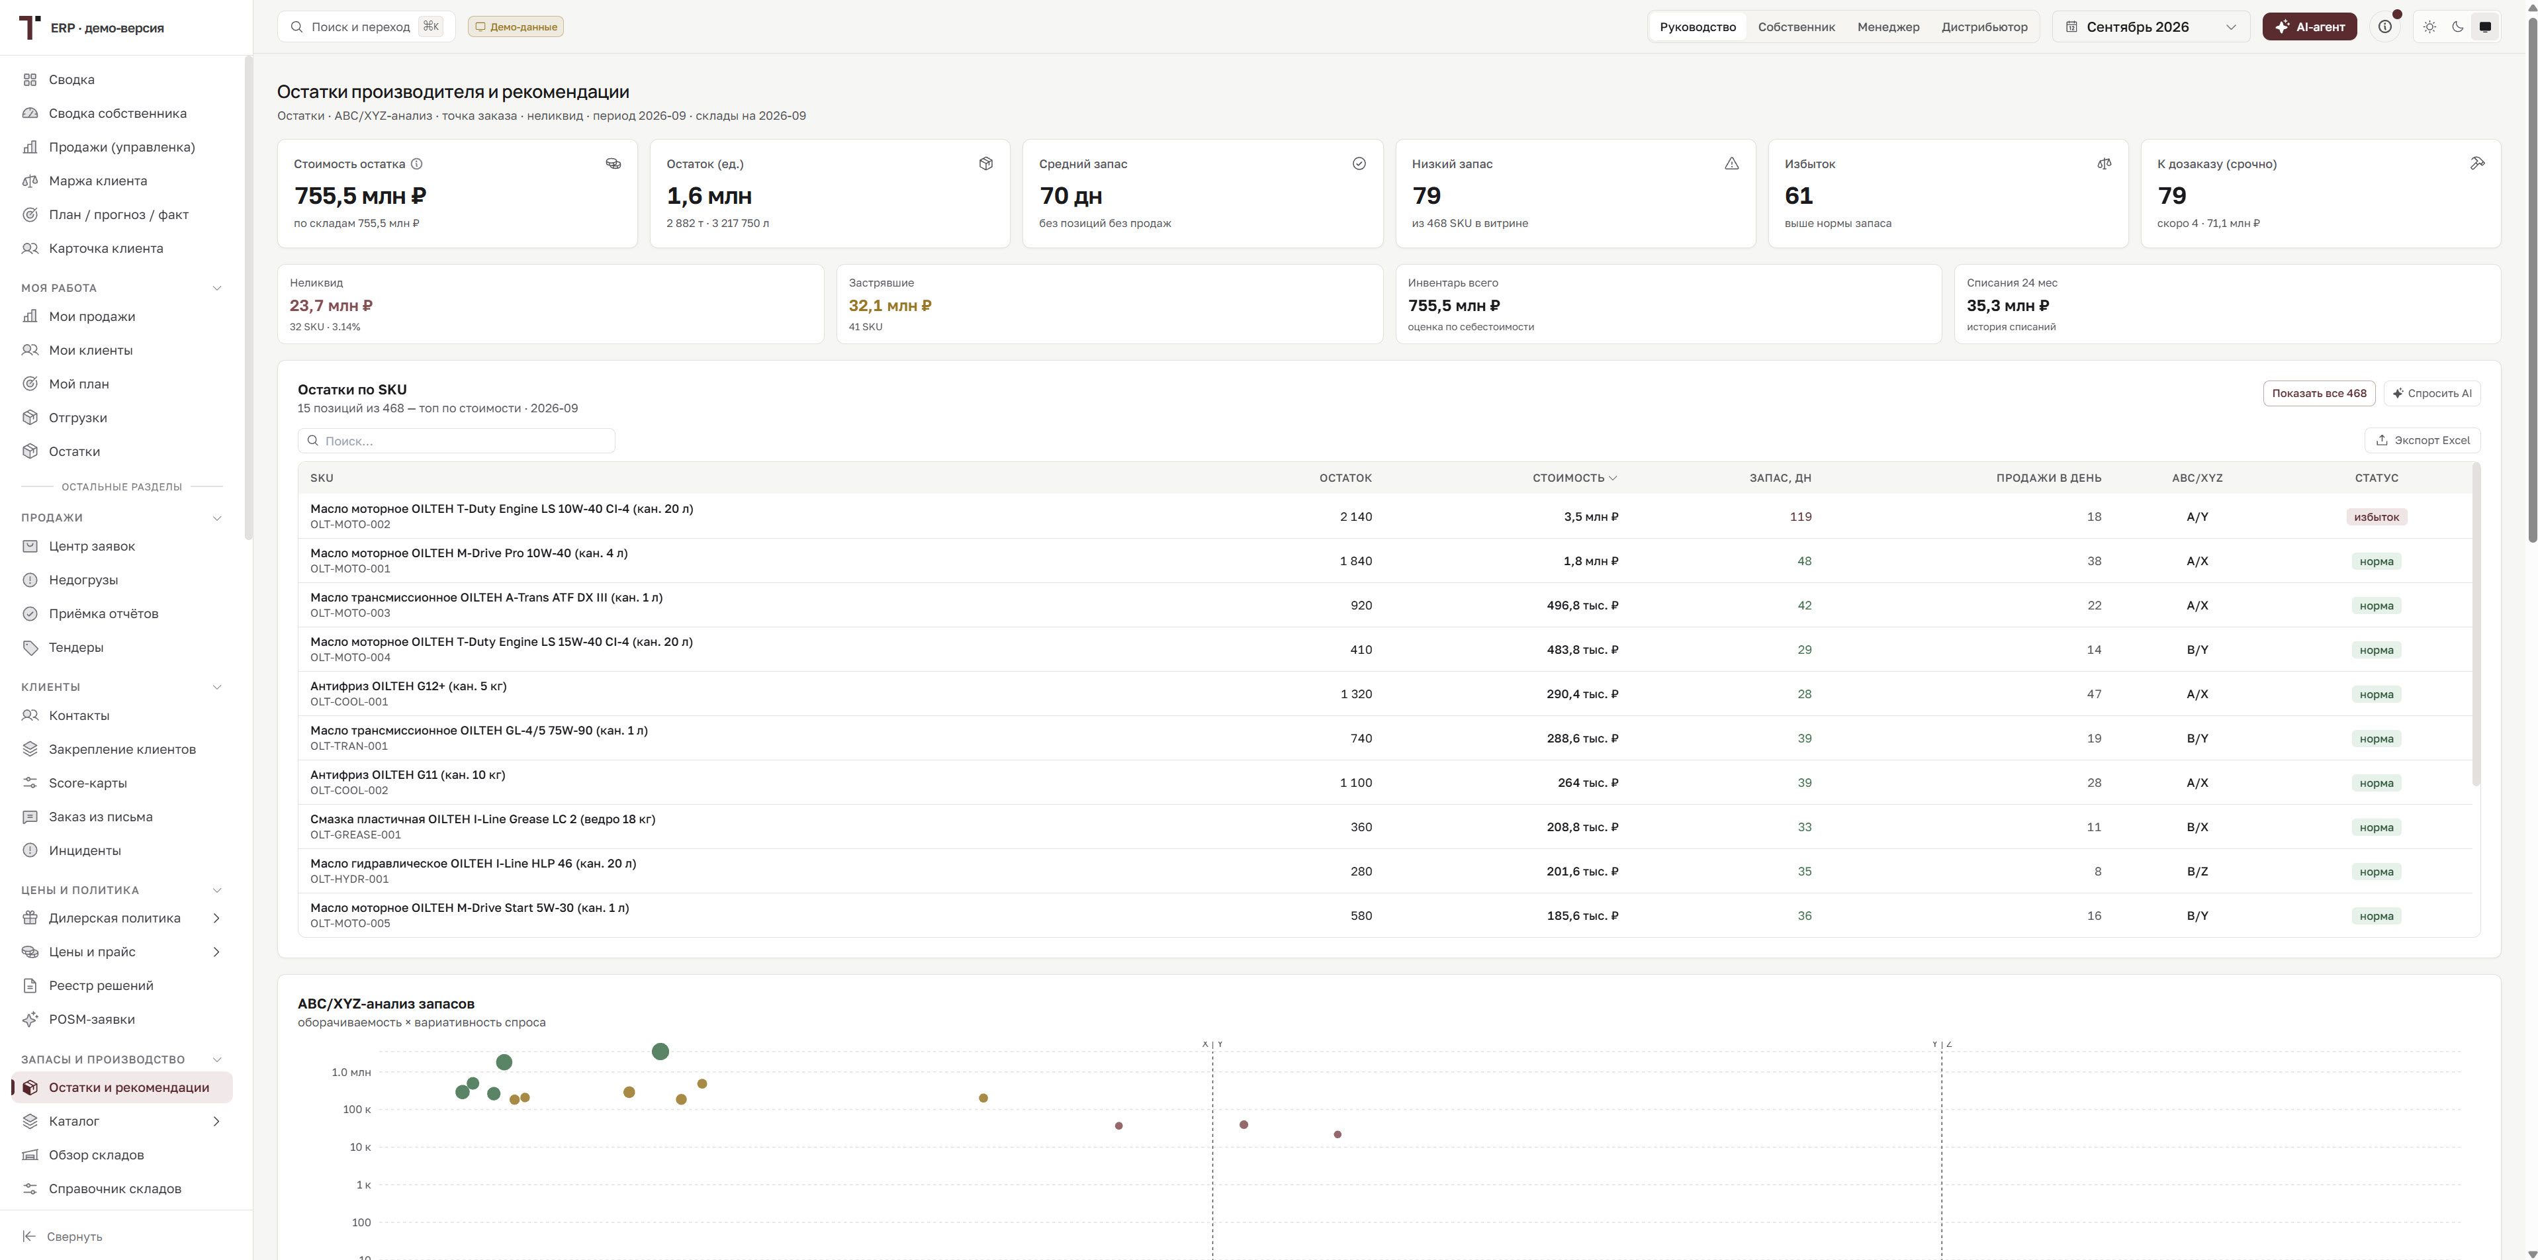This screenshot has width=2538, height=1260.
Task: Expand Цены и прайс submenu
Action: (x=216, y=952)
